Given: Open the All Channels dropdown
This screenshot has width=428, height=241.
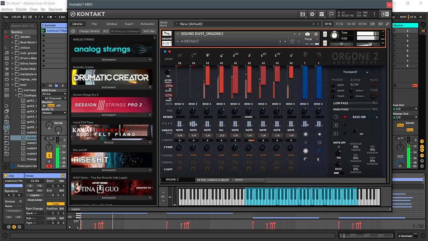Looking at the screenshot, I should [x=54, y=98].
